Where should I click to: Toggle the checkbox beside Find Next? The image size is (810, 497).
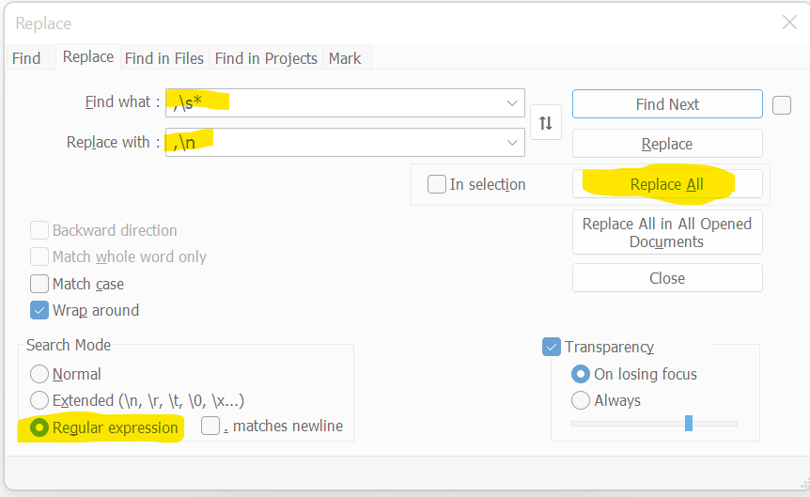(x=782, y=105)
